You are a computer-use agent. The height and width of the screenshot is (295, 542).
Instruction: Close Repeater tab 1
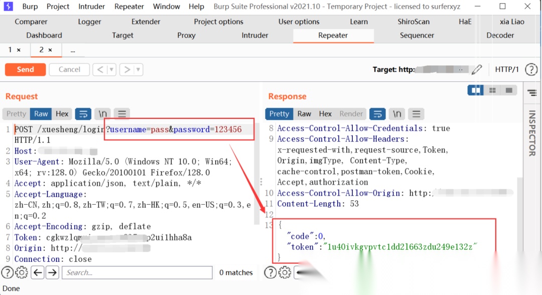click(x=19, y=50)
